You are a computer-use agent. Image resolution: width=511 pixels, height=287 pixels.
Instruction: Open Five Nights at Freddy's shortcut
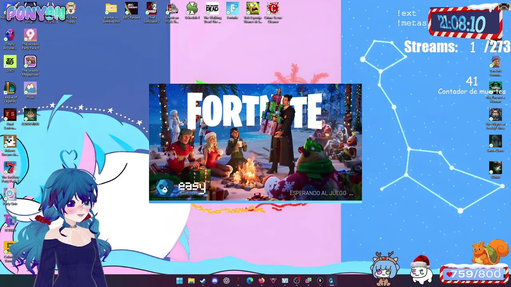[495, 119]
